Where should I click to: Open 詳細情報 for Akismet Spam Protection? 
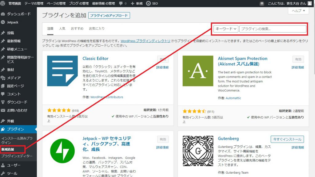298,67
